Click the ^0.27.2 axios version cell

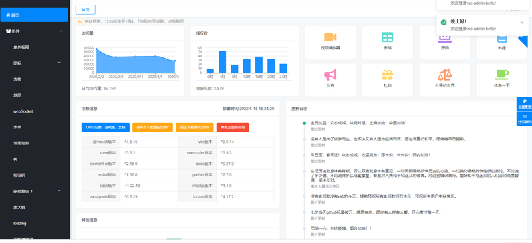pos(245,164)
